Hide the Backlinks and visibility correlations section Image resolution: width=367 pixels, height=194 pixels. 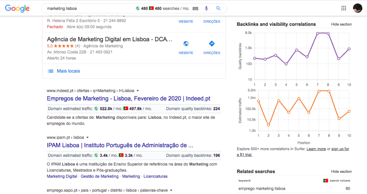click(341, 24)
